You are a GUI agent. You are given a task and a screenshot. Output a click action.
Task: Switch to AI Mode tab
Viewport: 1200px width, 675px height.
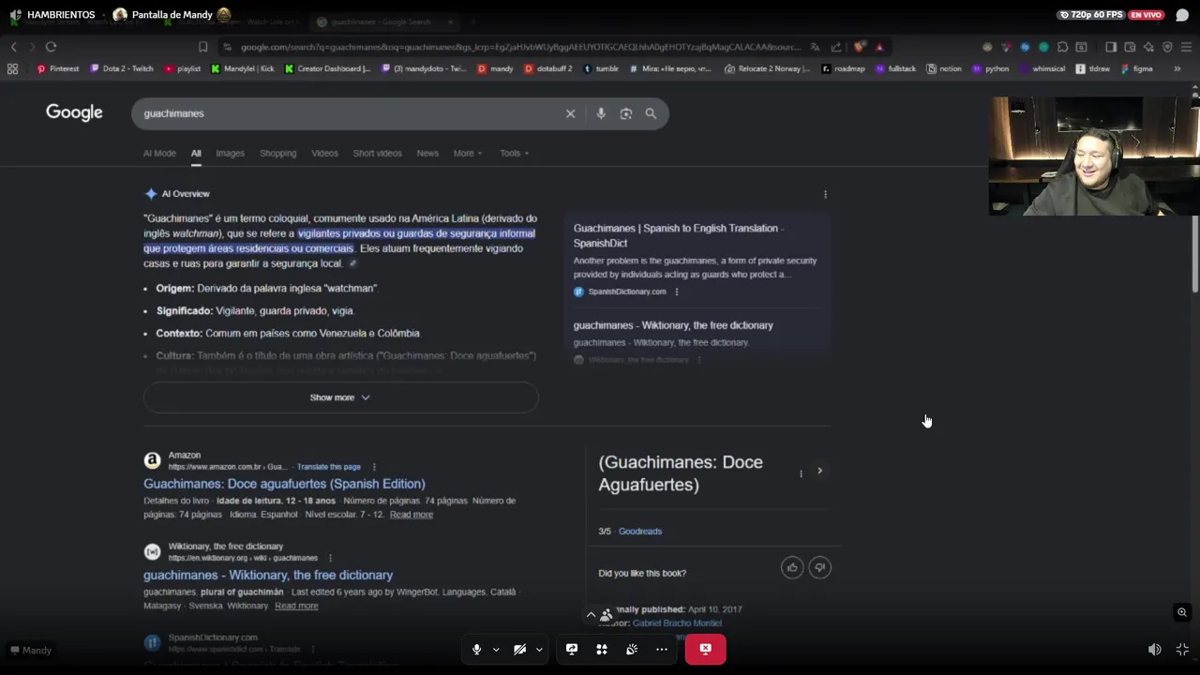[x=159, y=153]
